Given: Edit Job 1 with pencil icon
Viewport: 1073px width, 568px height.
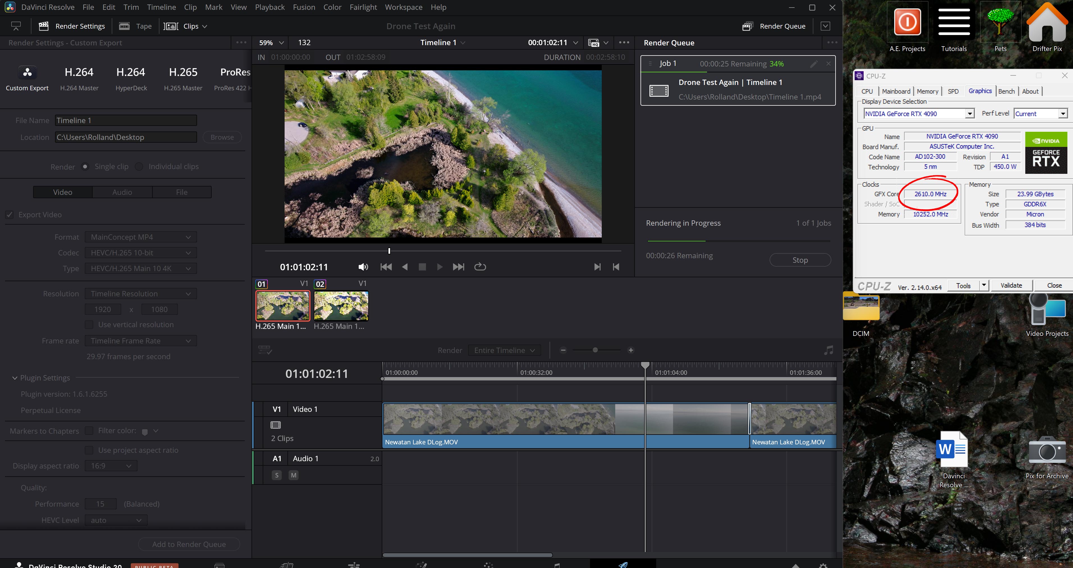Looking at the screenshot, I should click(813, 64).
